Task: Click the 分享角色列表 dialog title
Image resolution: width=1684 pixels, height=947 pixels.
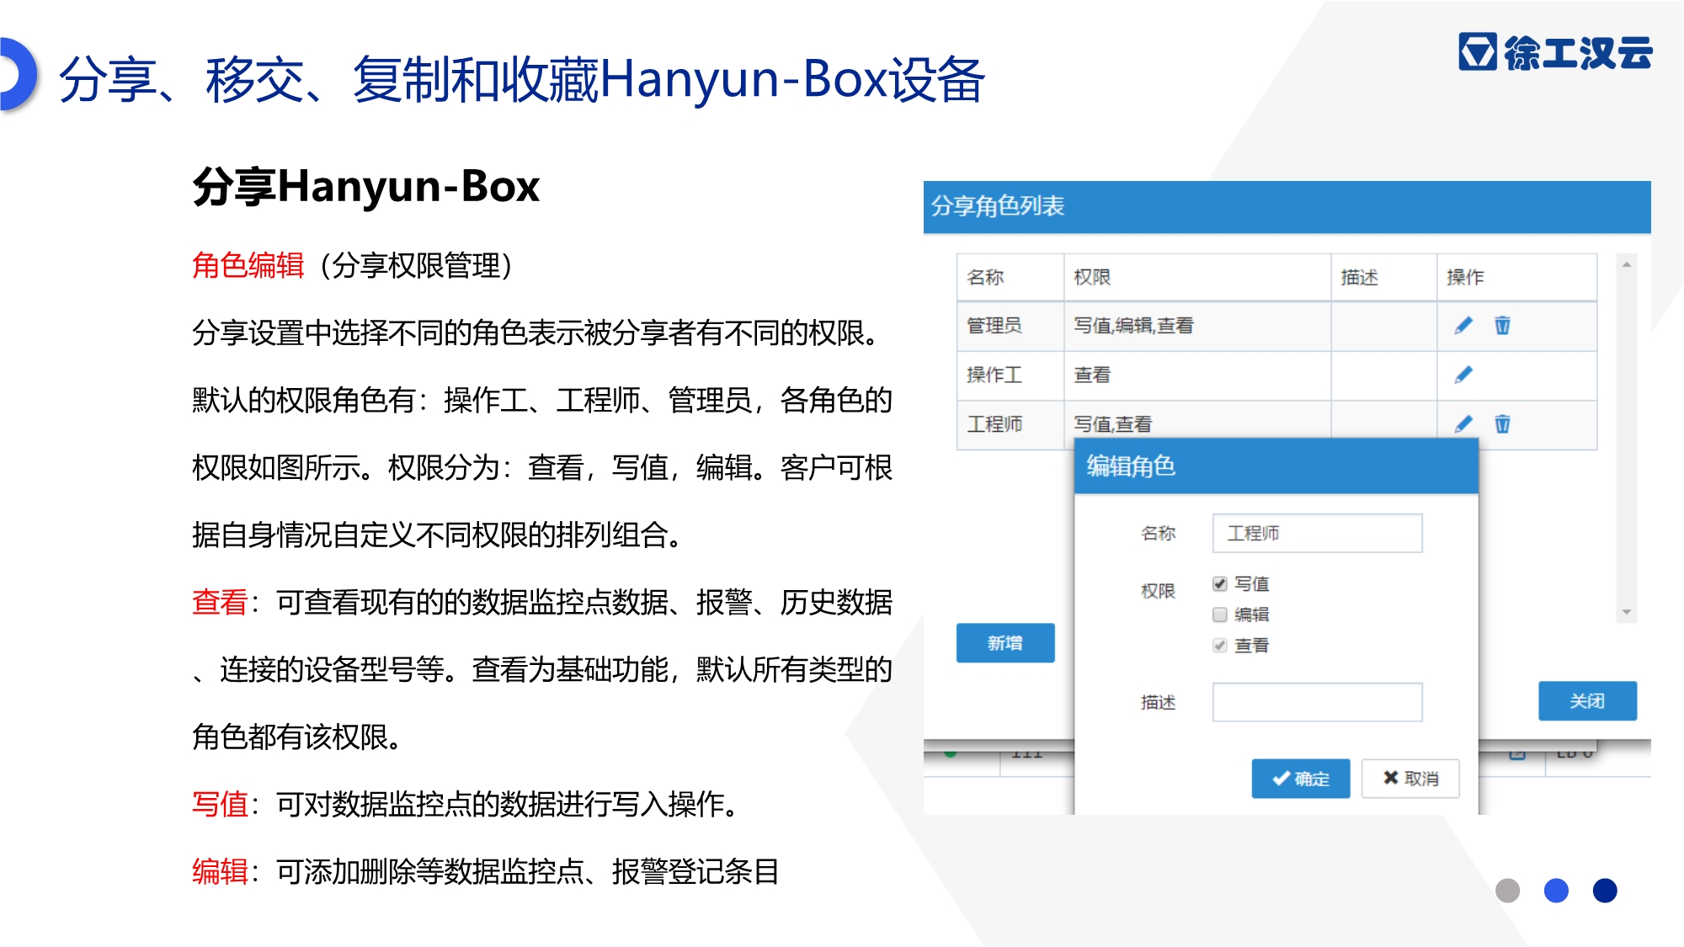Action: click(998, 206)
